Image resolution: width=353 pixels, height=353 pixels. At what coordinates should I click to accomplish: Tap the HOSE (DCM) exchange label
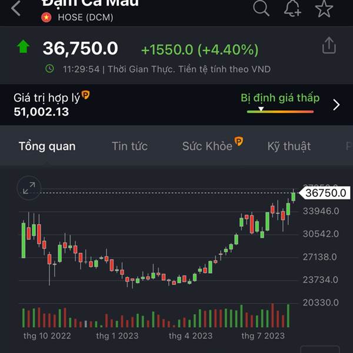coord(85,17)
